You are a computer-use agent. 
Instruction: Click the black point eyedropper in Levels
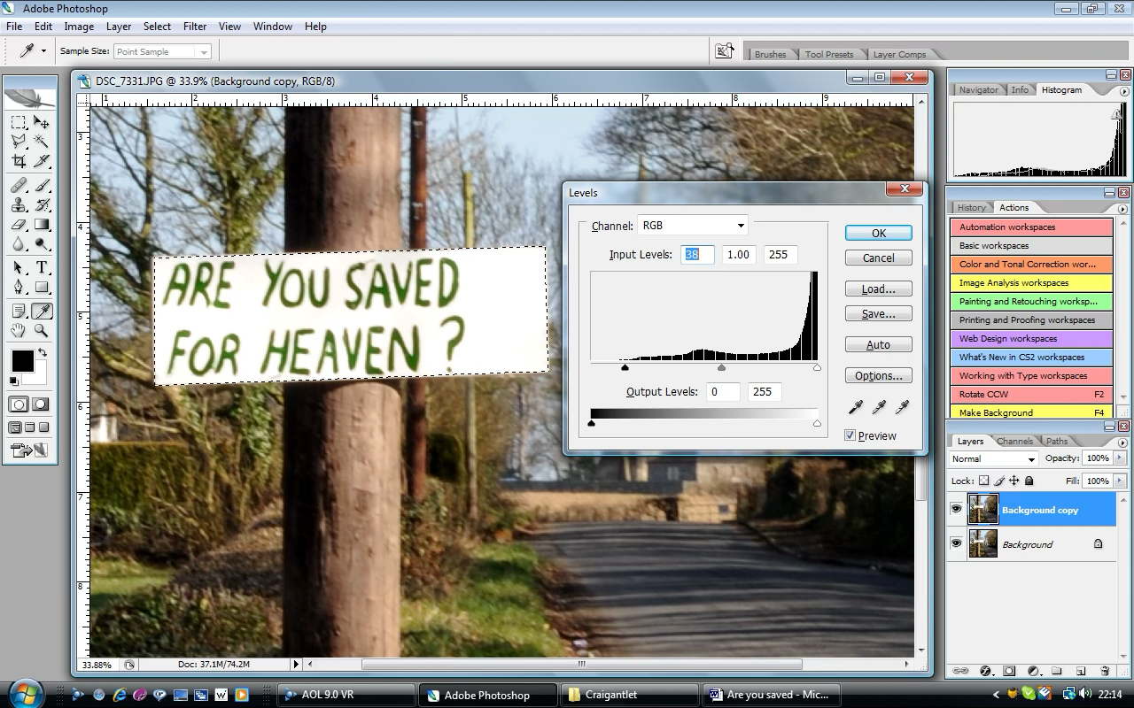(856, 407)
